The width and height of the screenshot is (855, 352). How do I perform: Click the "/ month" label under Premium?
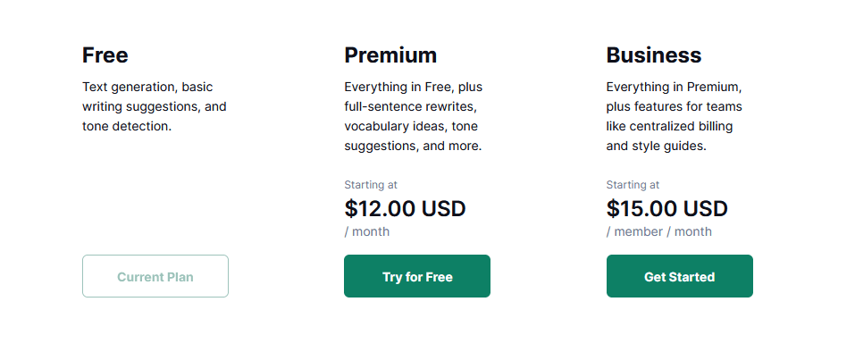click(x=367, y=231)
